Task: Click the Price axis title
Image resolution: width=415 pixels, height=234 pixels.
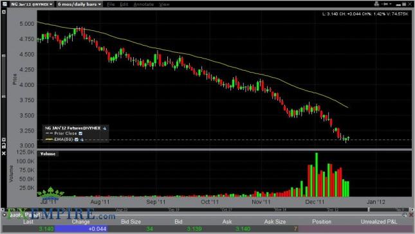Action: point(15,79)
